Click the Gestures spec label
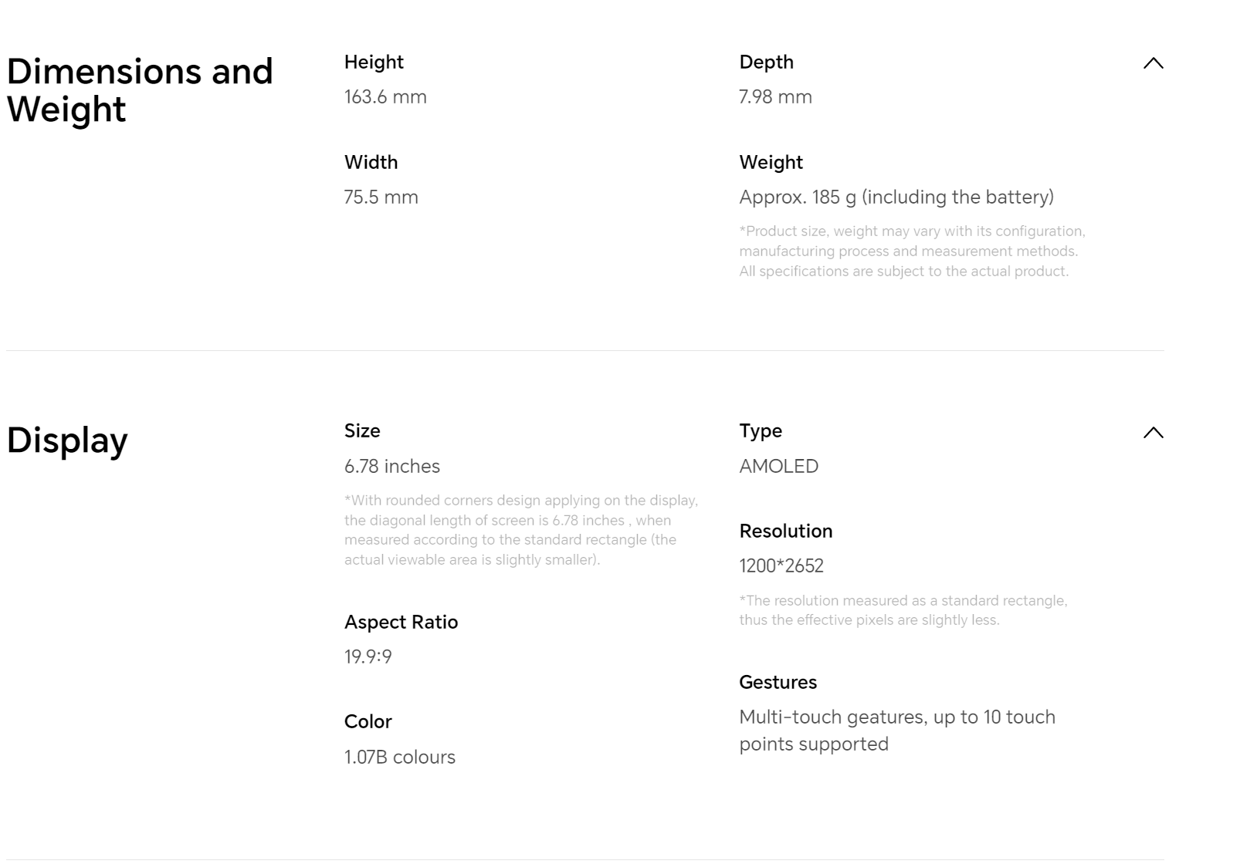 [778, 682]
